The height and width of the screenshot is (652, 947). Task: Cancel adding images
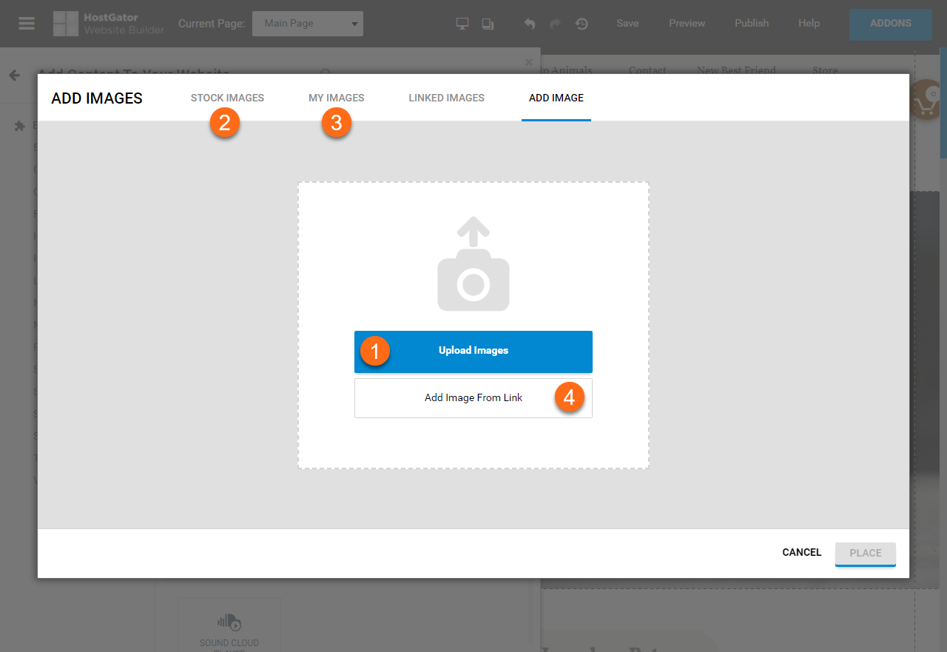click(x=801, y=552)
